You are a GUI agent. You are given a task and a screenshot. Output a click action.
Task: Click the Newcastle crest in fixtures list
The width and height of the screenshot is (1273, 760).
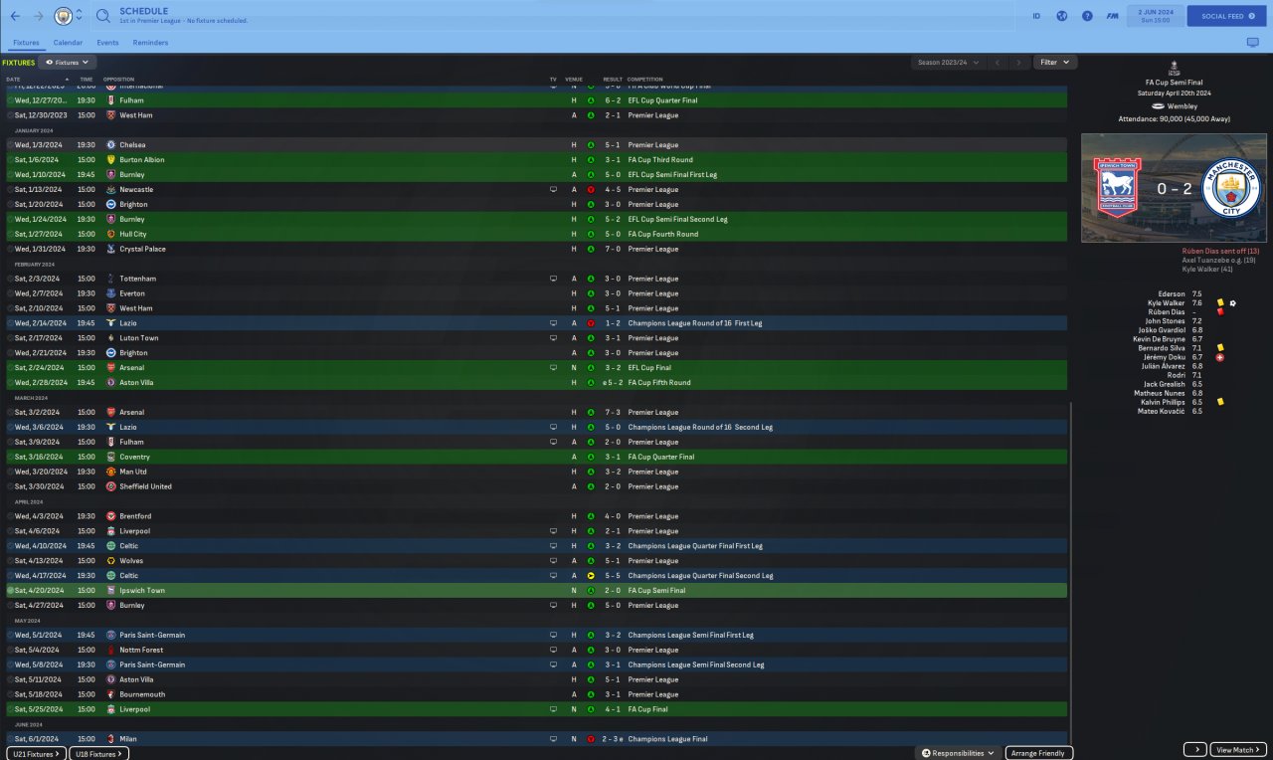pyautogui.click(x=111, y=189)
